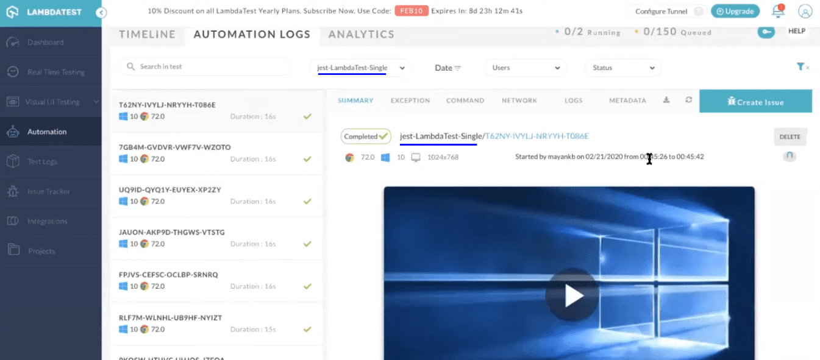Play the test session recording video
The width and height of the screenshot is (820, 360).
click(x=572, y=294)
